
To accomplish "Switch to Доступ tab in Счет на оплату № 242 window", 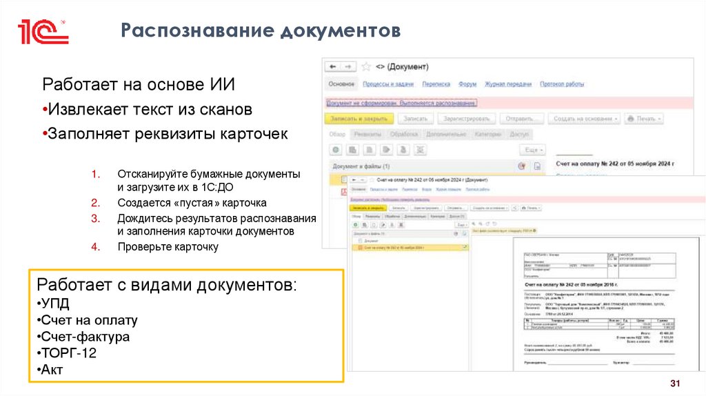I will [456, 216].
